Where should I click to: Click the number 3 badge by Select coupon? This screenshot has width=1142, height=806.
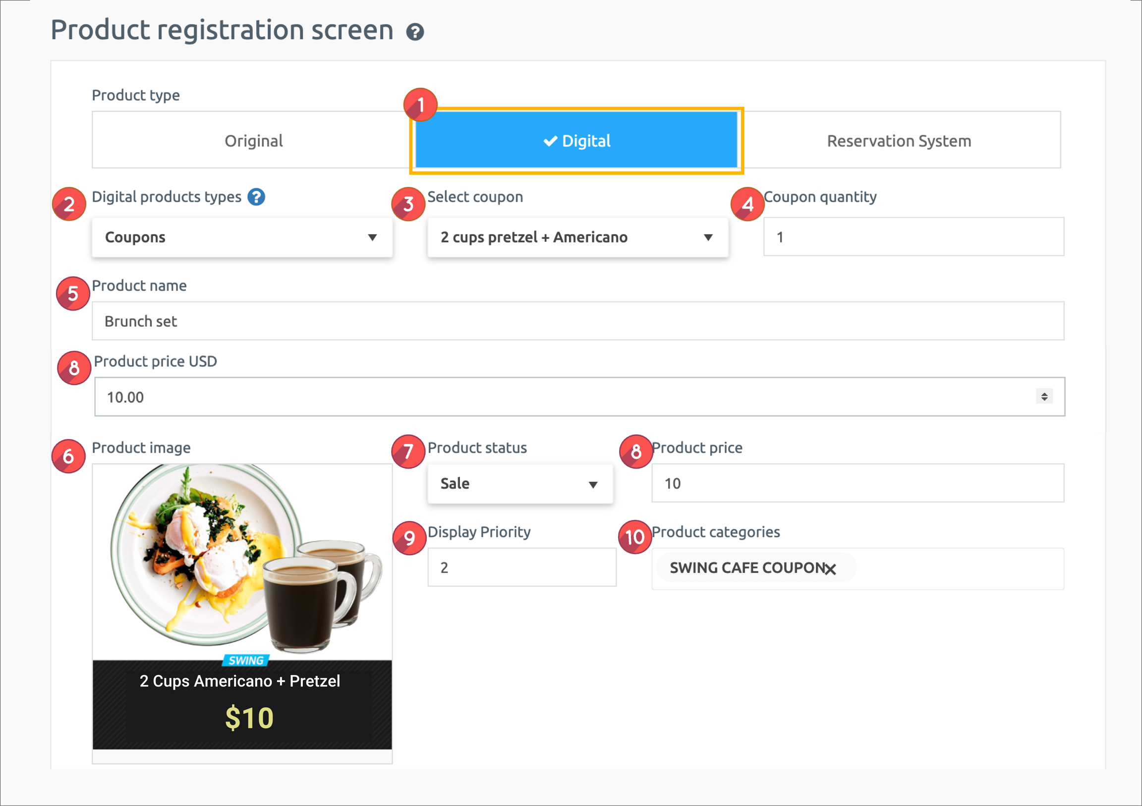click(x=408, y=204)
